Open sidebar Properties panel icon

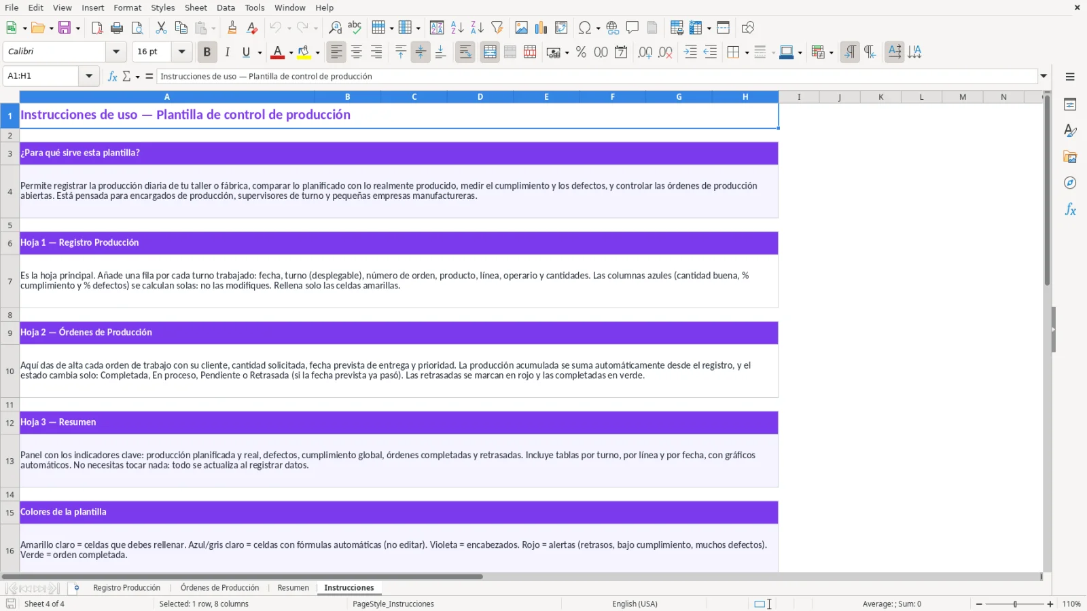(1070, 105)
